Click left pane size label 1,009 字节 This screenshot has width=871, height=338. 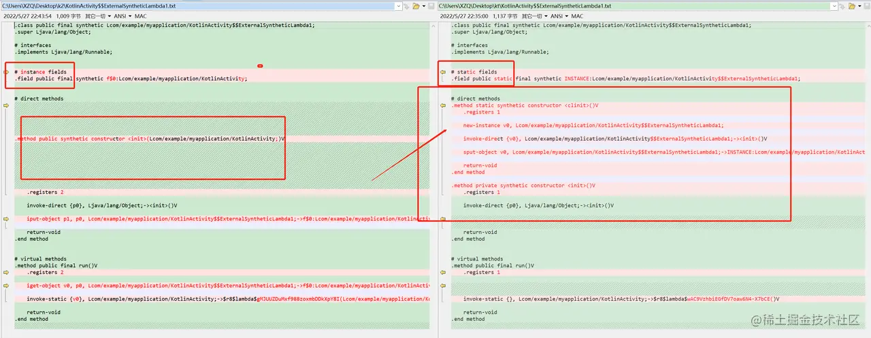point(68,16)
